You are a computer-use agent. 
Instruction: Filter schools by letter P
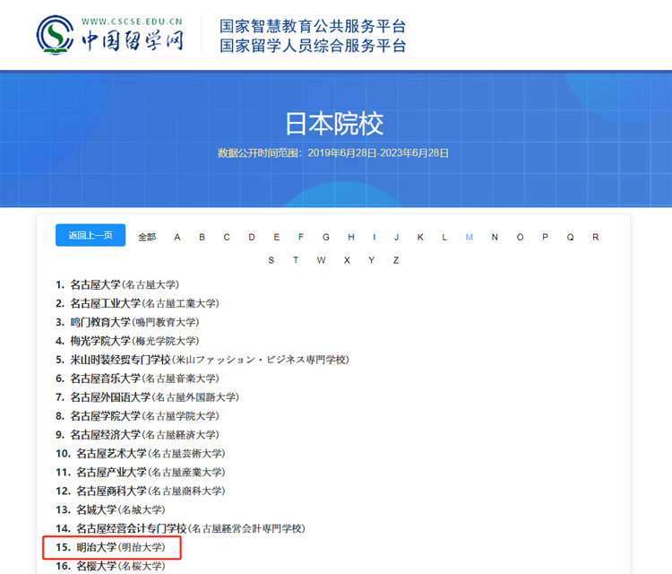(545, 237)
